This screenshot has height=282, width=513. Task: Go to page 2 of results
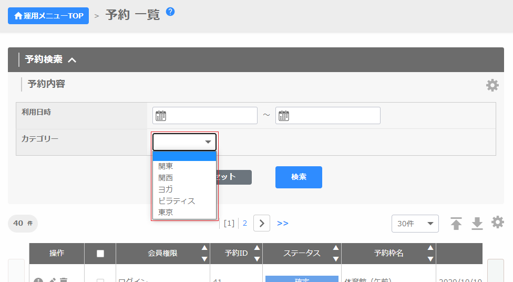tap(245, 223)
